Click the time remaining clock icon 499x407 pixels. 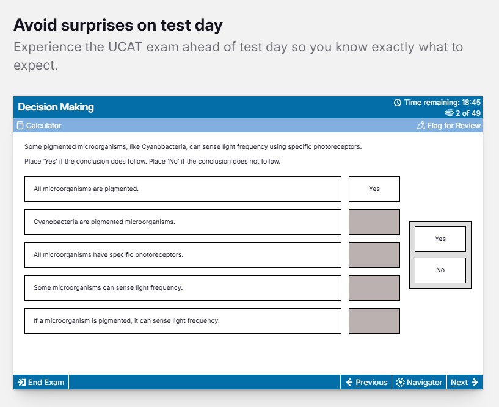click(398, 103)
